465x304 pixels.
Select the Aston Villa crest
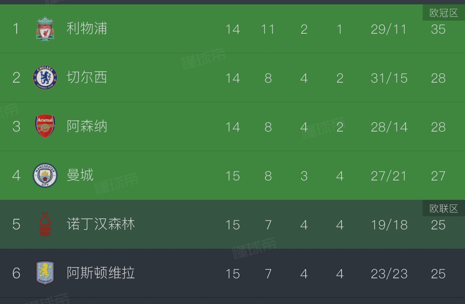coord(45,273)
